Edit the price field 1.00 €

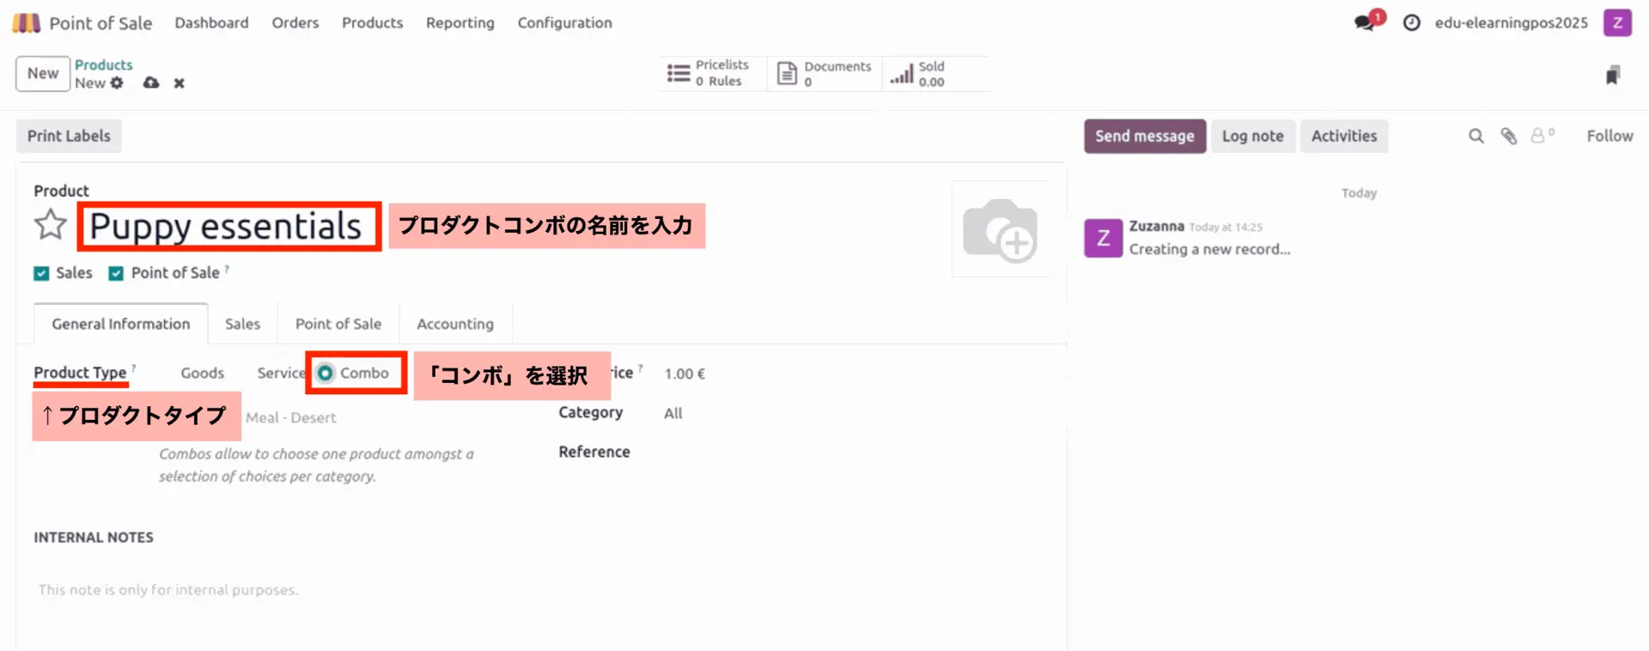[685, 374]
